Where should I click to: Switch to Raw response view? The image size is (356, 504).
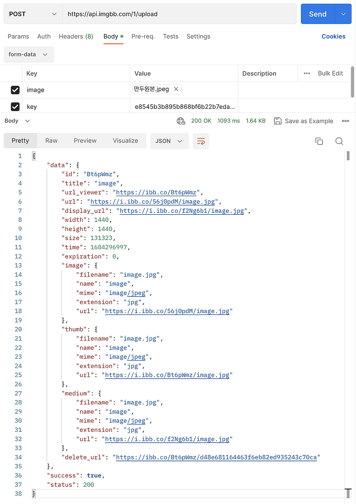click(51, 141)
